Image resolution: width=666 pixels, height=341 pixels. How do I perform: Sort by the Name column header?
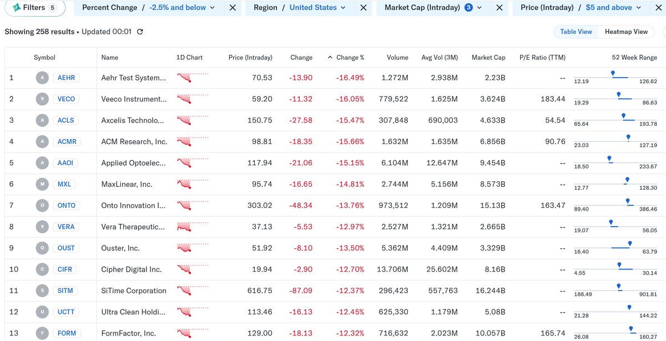(109, 57)
